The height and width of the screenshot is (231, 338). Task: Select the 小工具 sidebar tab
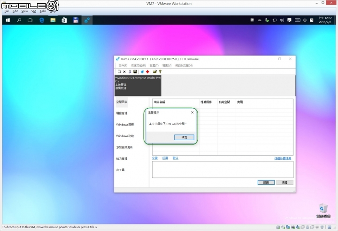(x=120, y=170)
